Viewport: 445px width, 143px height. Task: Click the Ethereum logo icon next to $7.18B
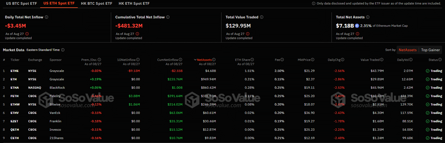tap(357, 26)
